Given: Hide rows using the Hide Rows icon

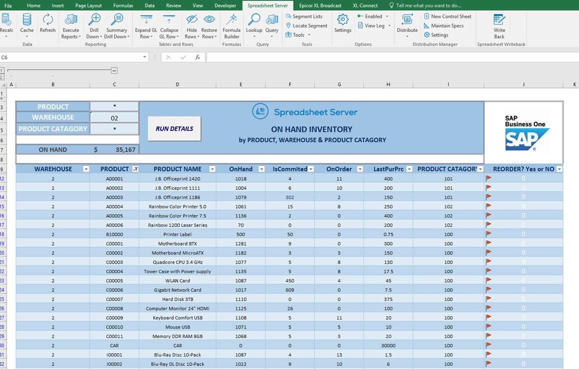Looking at the screenshot, I should 191,23.
